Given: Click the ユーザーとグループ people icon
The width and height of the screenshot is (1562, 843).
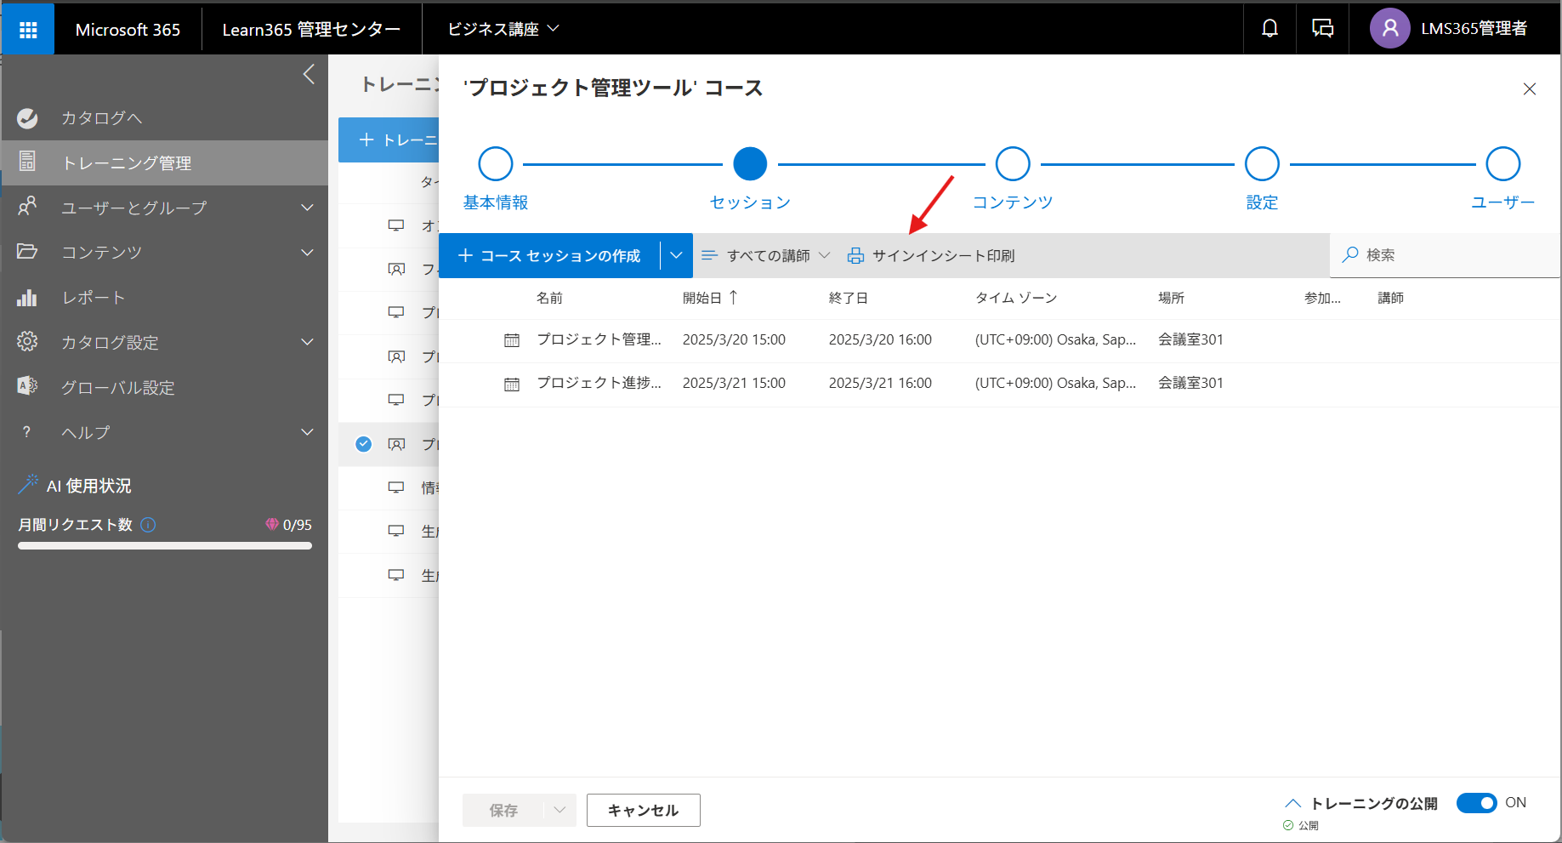Looking at the screenshot, I should coord(27,207).
